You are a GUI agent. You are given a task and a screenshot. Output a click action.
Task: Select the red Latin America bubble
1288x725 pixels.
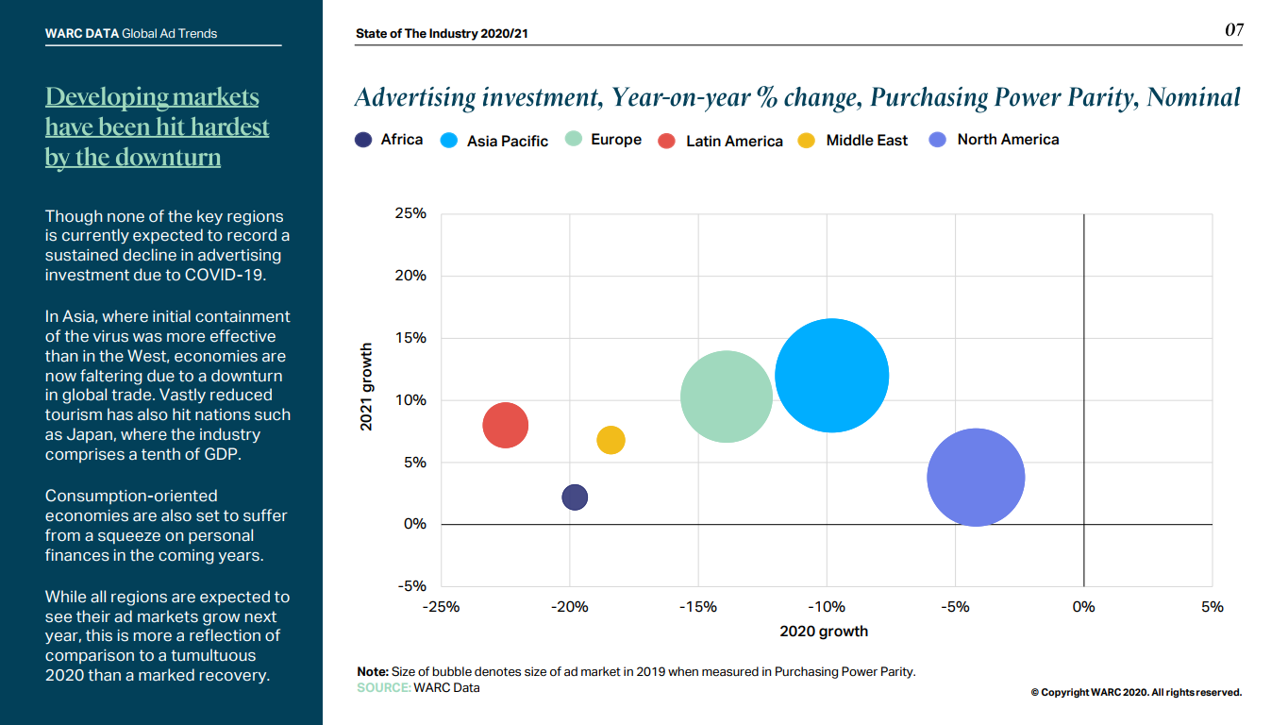(x=505, y=425)
